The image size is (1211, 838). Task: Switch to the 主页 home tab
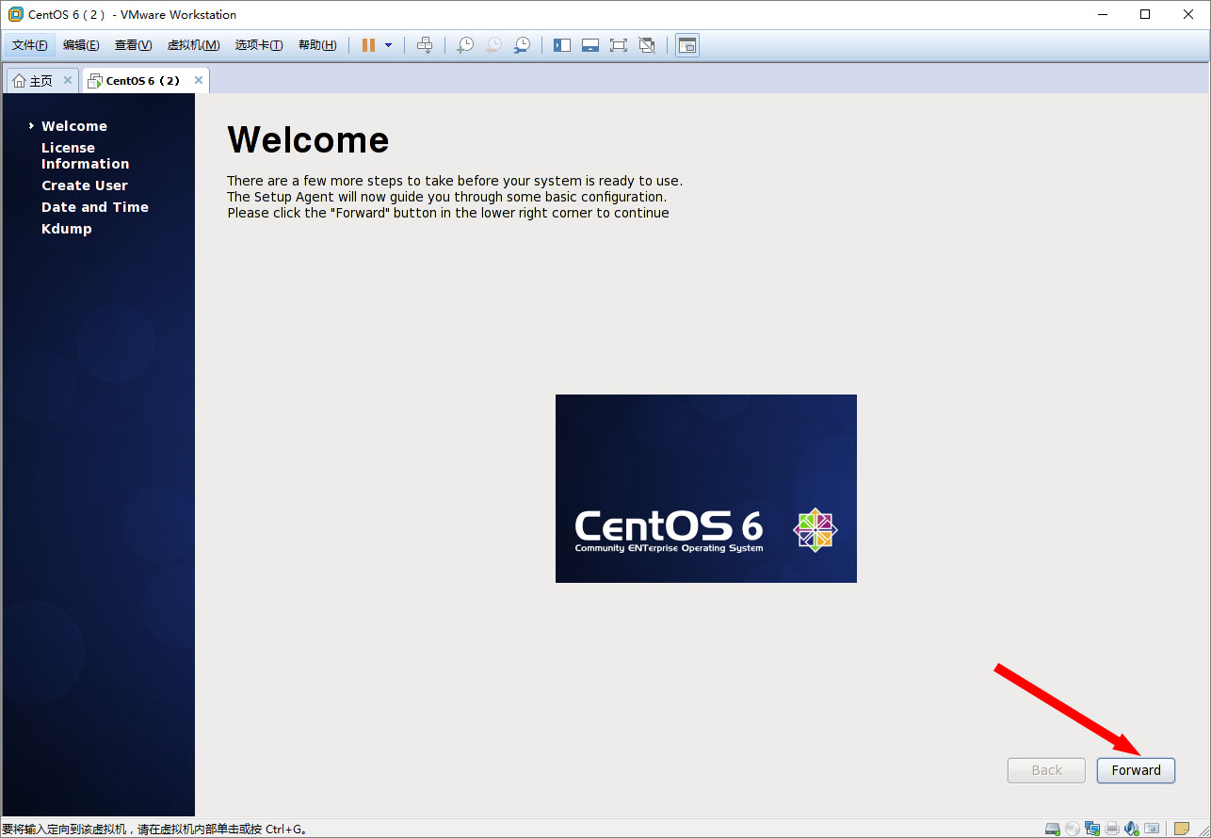pos(34,81)
